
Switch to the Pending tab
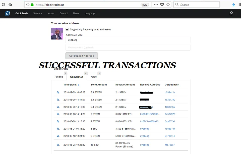click(59, 77)
